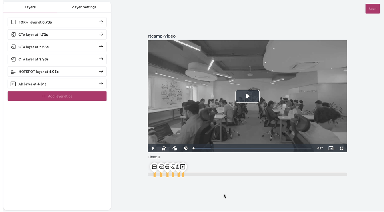
Task: Toggle picture-in-picture mode
Action: point(331,148)
